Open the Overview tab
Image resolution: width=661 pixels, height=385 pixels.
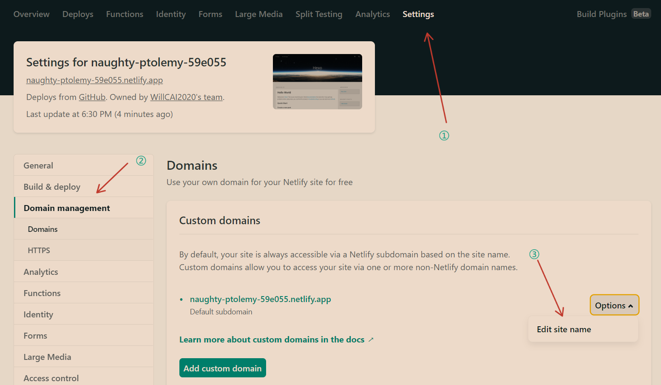pos(31,14)
